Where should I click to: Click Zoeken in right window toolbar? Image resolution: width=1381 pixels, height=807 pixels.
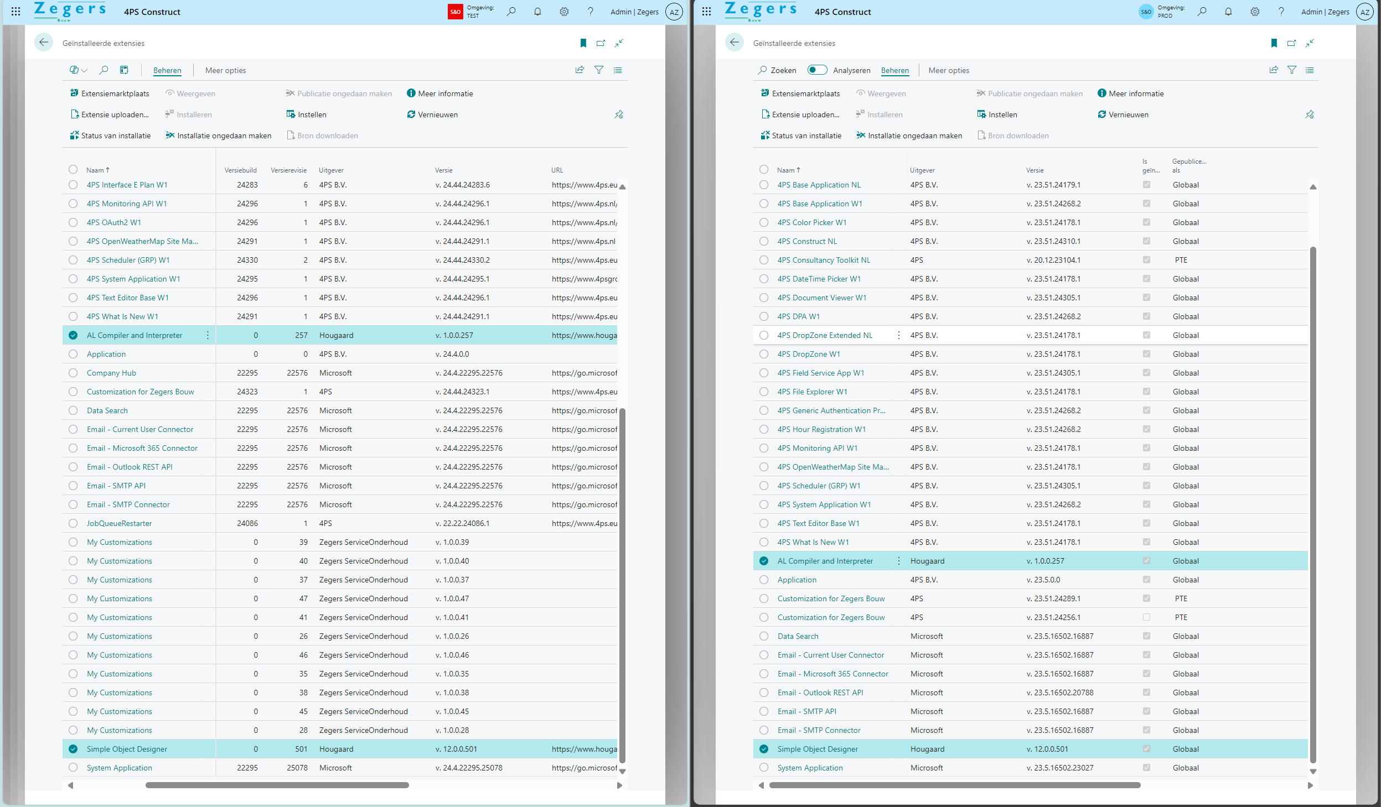click(x=777, y=70)
